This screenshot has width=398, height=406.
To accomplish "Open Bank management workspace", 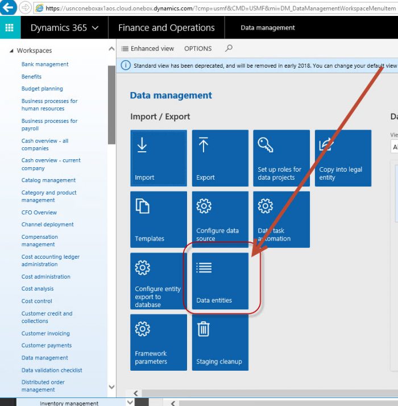I will click(x=45, y=64).
